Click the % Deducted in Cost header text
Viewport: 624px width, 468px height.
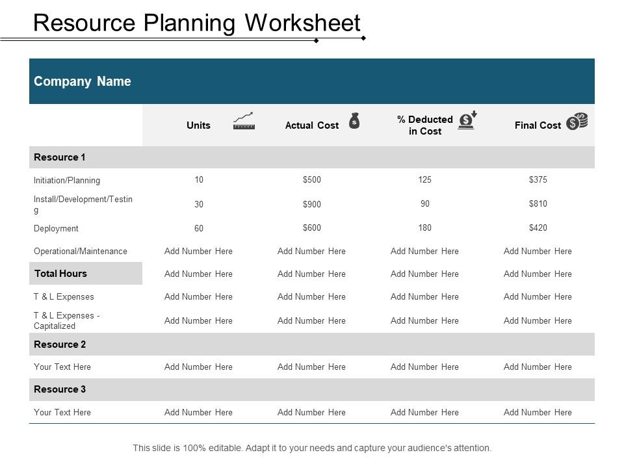coord(424,125)
